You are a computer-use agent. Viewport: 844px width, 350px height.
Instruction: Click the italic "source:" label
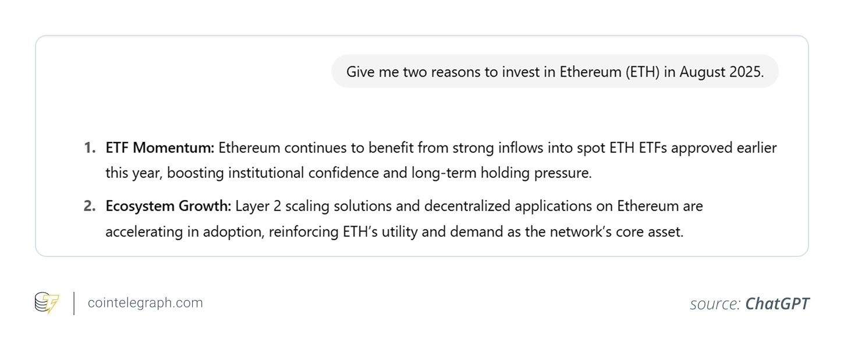[715, 303]
